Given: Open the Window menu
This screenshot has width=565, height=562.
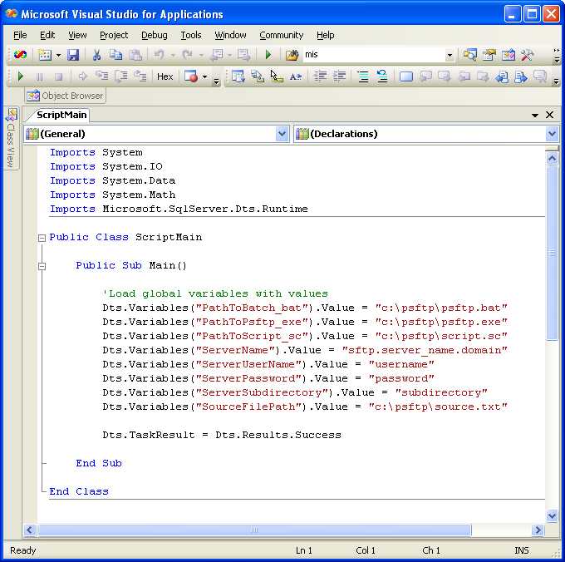Looking at the screenshot, I should pyautogui.click(x=230, y=35).
